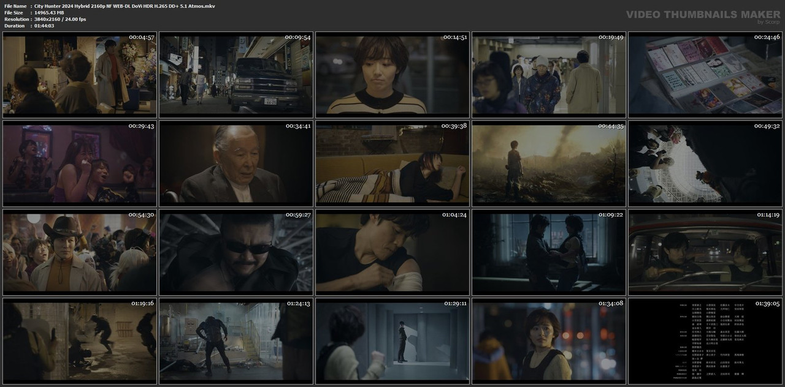Viewport: 785px width, 387px height.
Task: Select the thumbnail stamped 01:29:11
Action: tap(392, 340)
